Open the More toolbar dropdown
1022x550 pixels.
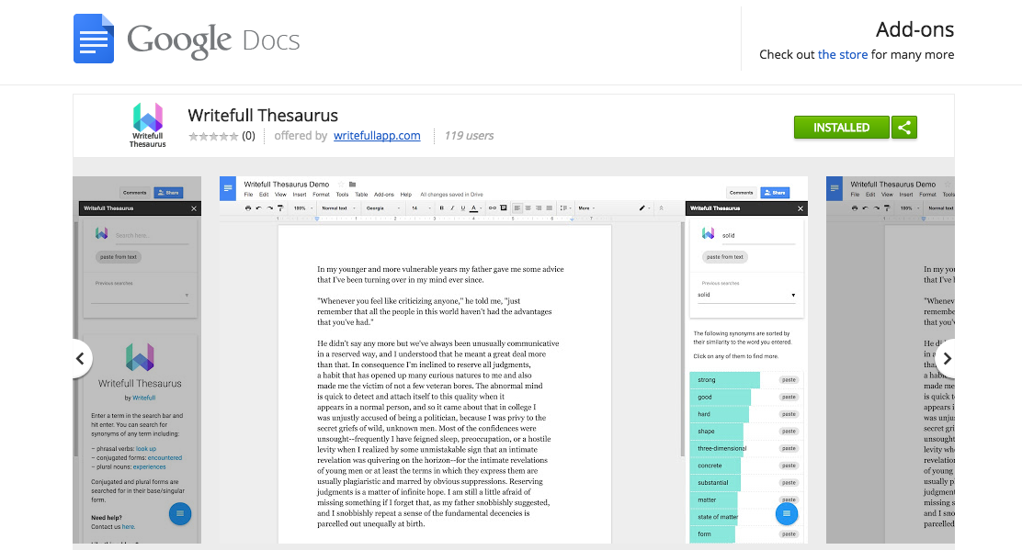(586, 208)
